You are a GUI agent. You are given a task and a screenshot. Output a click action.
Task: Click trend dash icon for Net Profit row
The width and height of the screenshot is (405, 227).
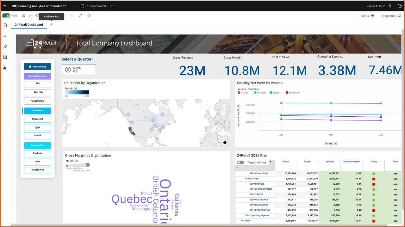pos(396,221)
